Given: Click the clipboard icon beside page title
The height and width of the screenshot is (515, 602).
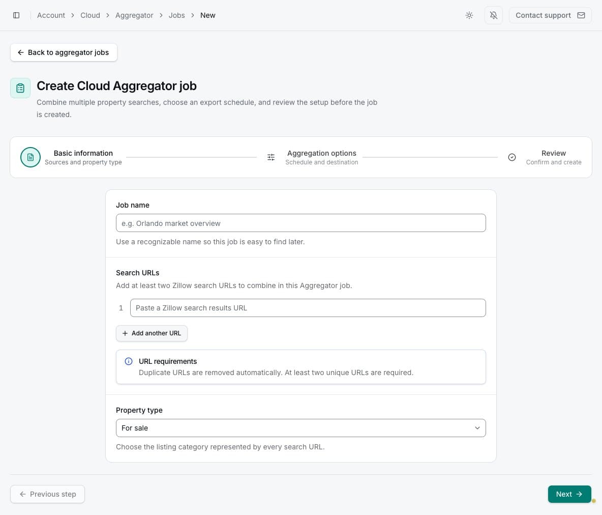Looking at the screenshot, I should coord(20,88).
